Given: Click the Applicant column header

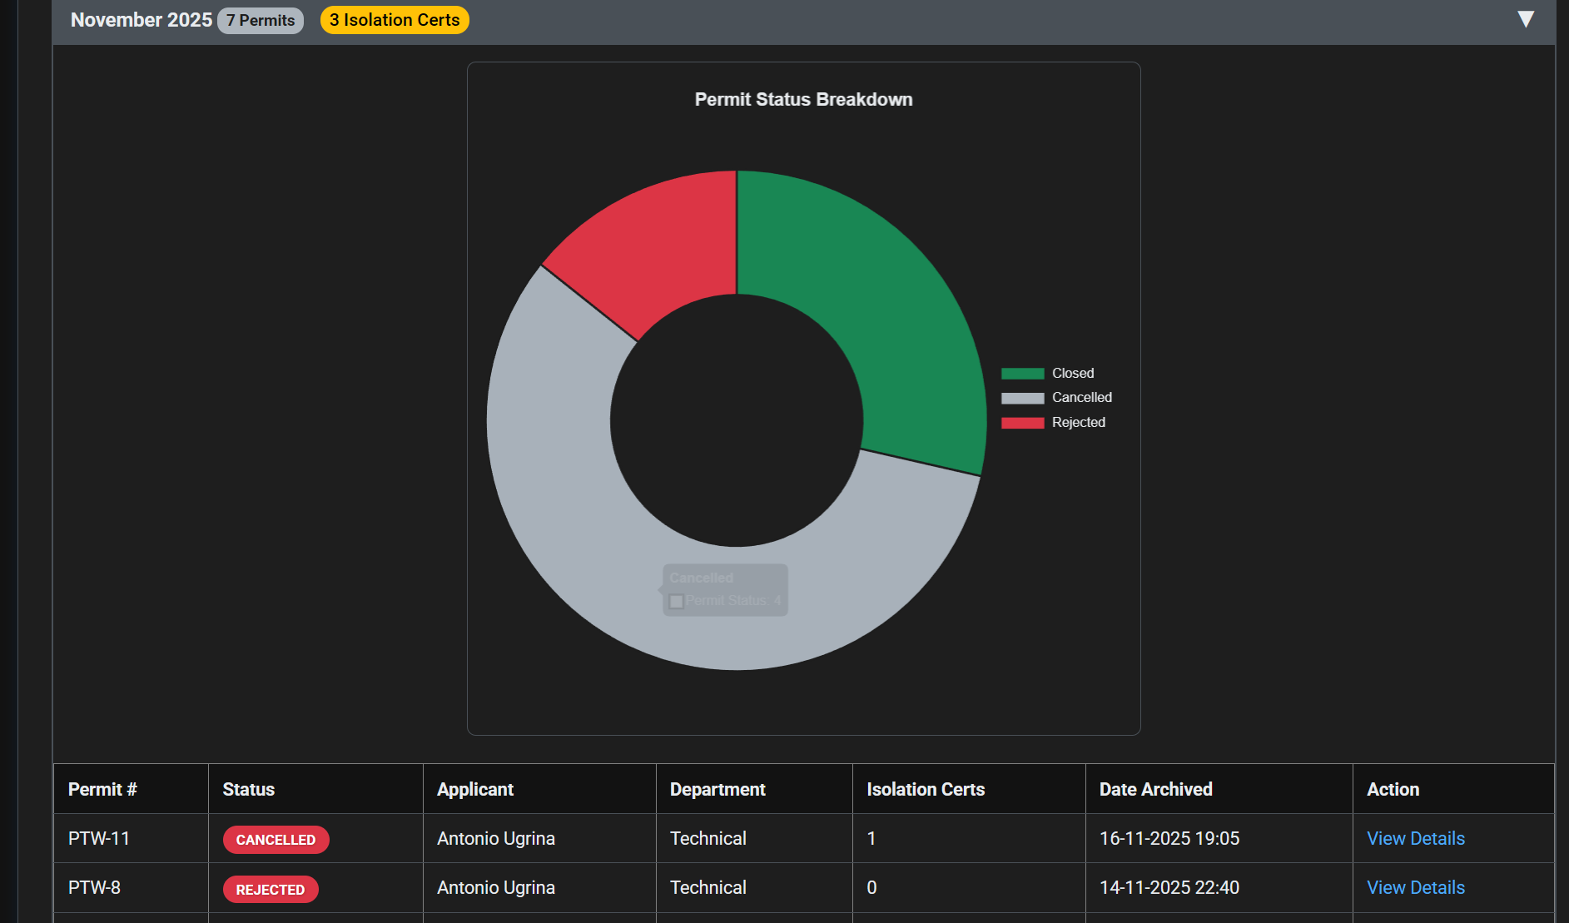Looking at the screenshot, I should tap(475, 789).
